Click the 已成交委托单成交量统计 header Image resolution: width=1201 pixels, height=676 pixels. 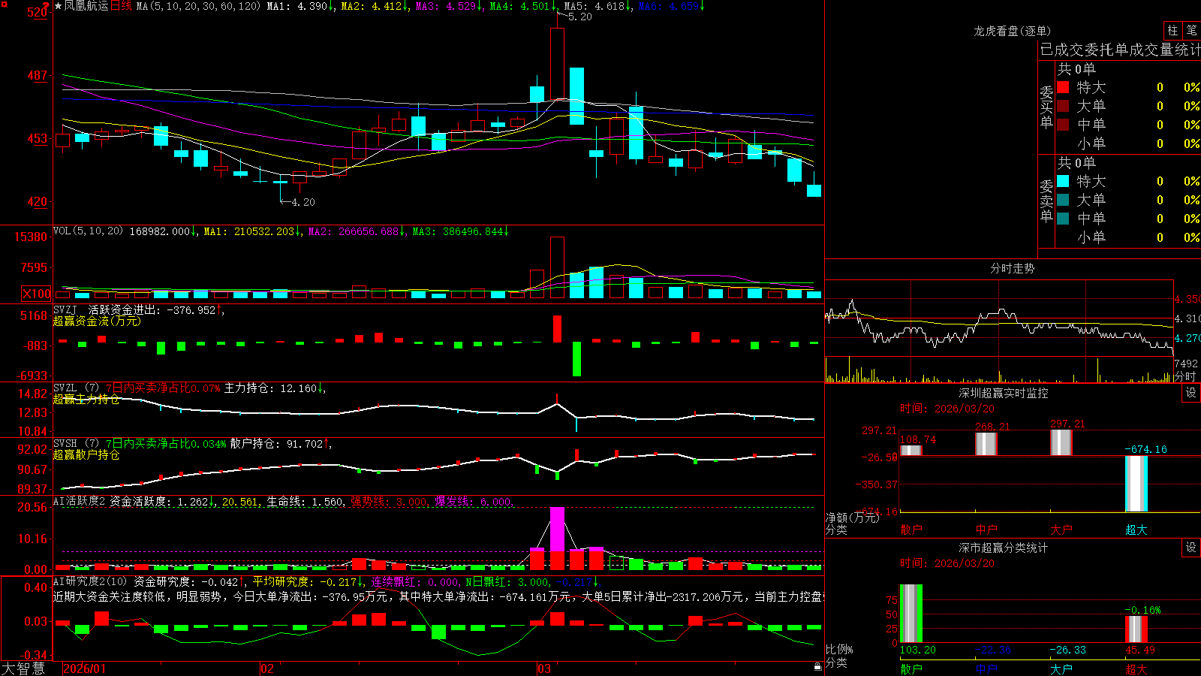pos(1120,50)
